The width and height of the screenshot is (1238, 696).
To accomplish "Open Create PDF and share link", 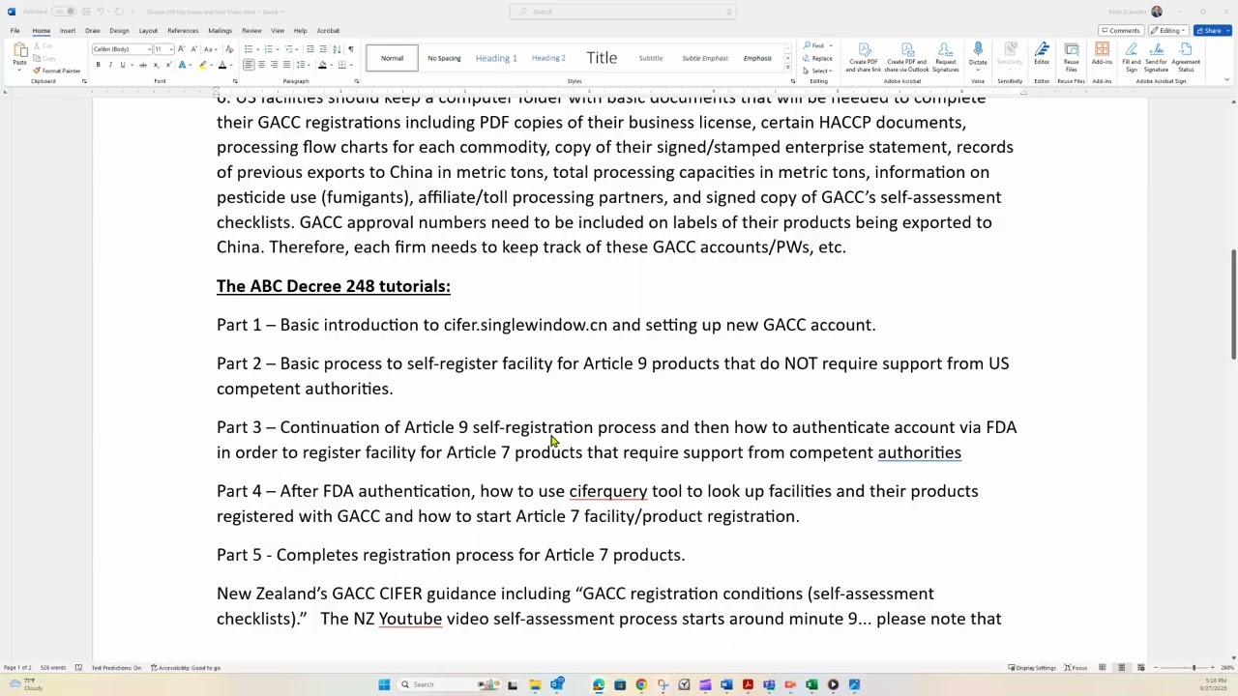I will 864,58.
